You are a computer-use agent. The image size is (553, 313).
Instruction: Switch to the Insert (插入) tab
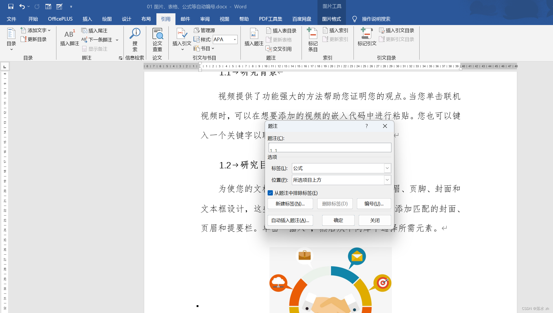tap(87, 19)
